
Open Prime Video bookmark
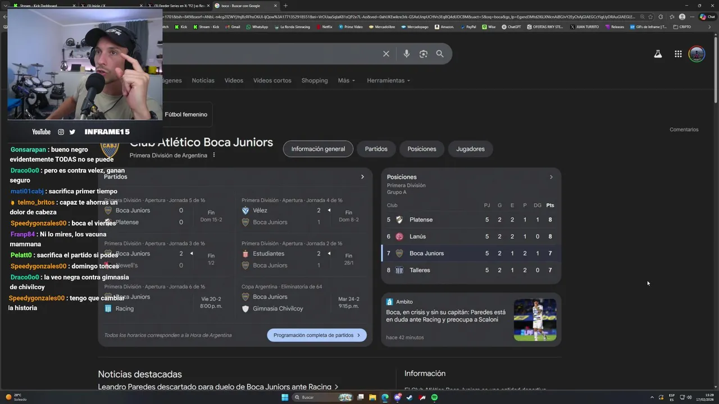coord(351,27)
